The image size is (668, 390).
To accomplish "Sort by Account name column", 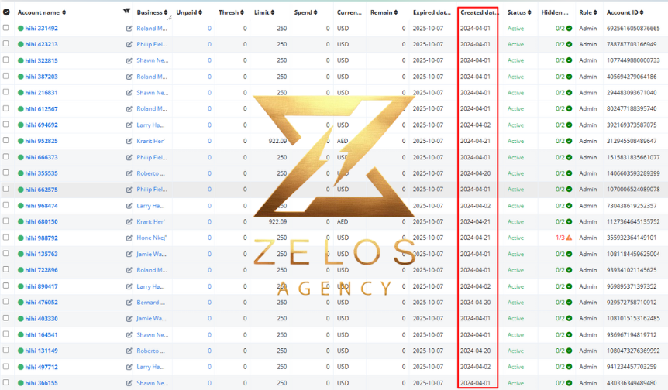I will 42,12.
